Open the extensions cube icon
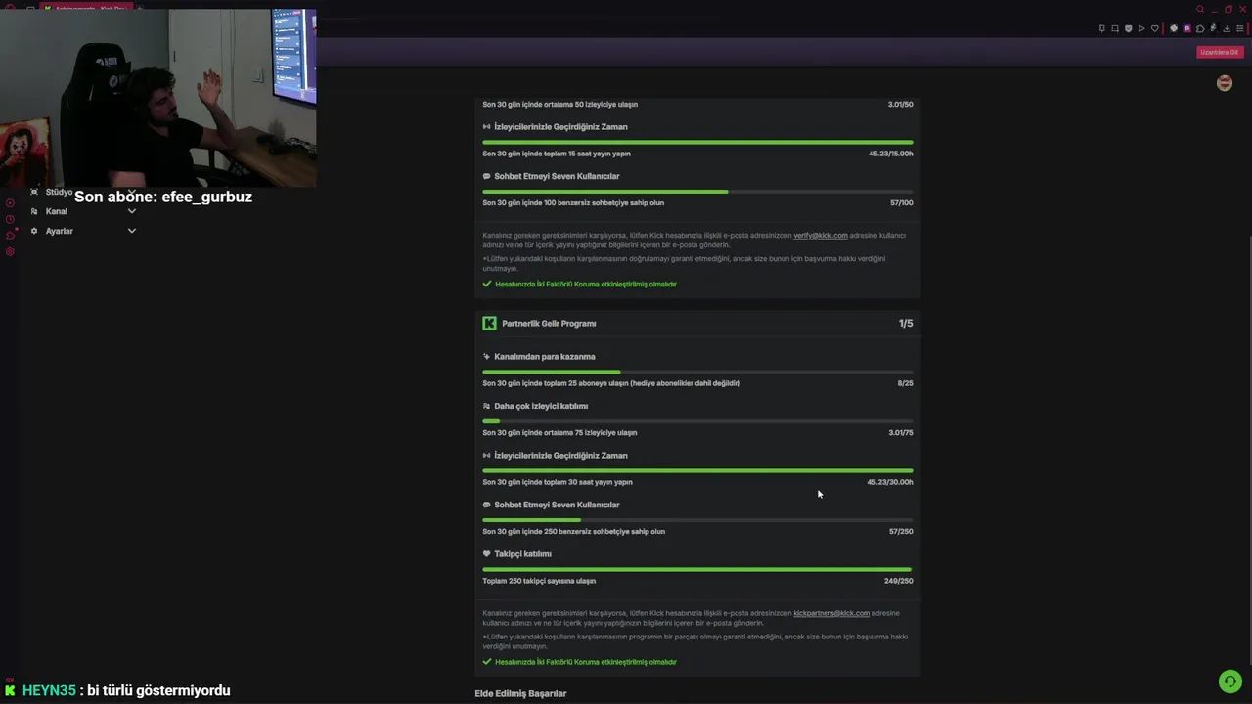 (1200, 28)
